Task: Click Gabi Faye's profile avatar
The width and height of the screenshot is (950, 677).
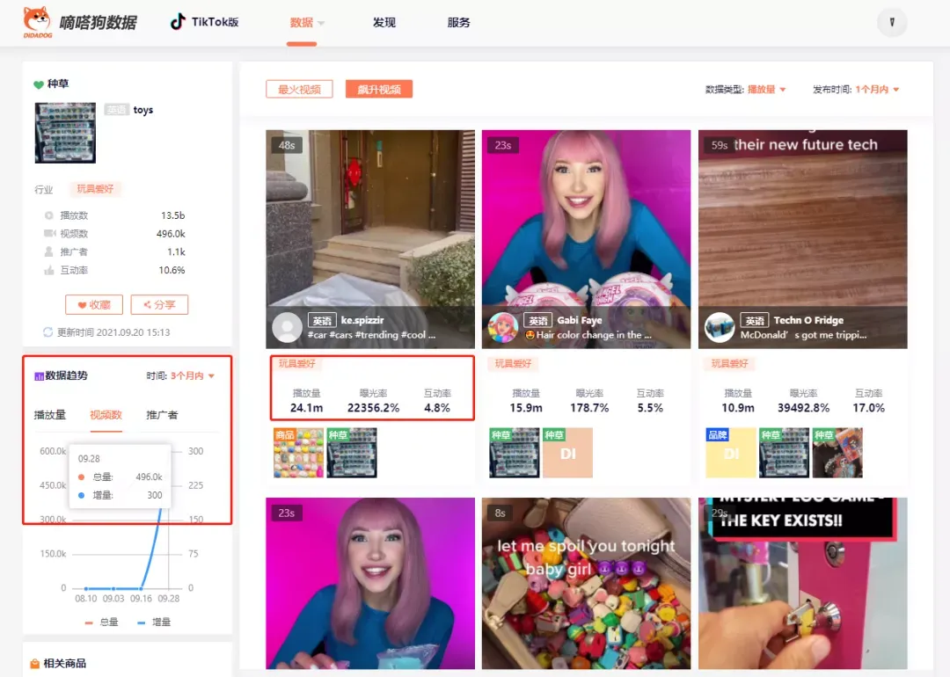Action: 503,327
